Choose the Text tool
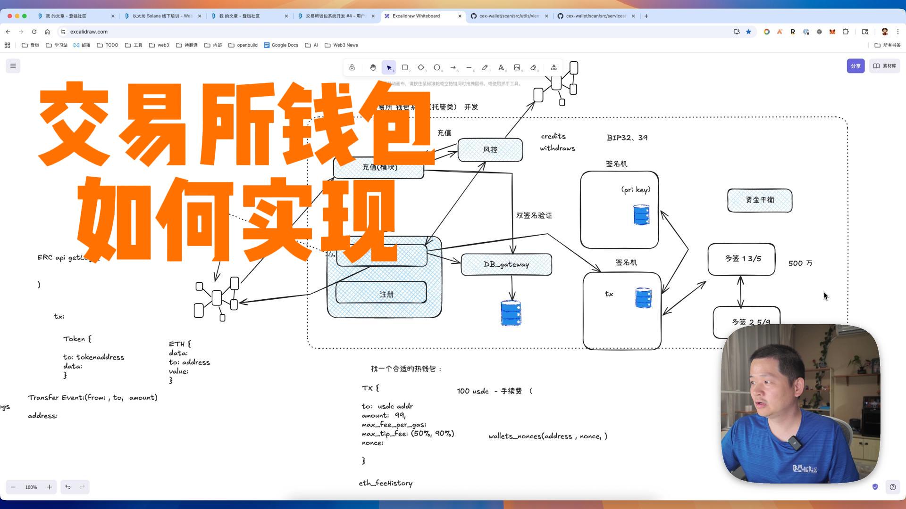 [x=501, y=67]
